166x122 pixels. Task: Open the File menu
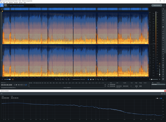1,3
